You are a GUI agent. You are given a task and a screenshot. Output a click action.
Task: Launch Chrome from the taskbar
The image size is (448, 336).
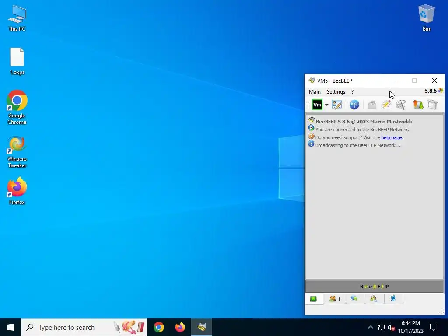coord(158,327)
